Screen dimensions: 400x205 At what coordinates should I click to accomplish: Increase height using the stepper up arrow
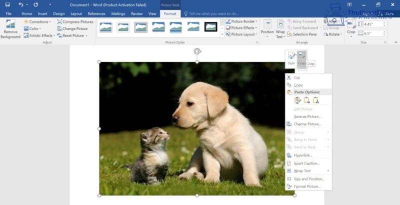[384, 23]
